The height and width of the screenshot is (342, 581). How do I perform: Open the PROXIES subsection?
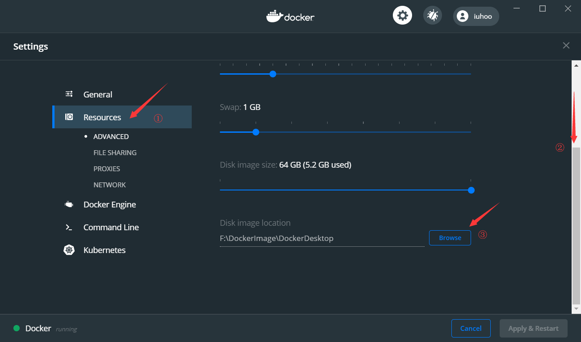pyautogui.click(x=107, y=169)
